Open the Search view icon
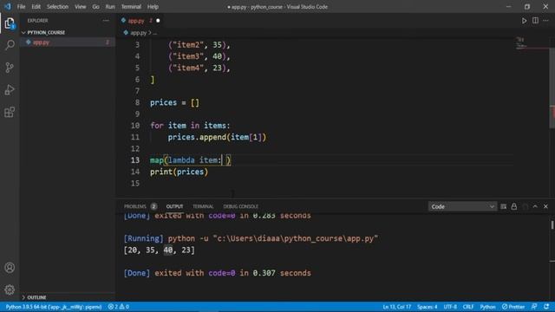555x312 pixels. 10,45
